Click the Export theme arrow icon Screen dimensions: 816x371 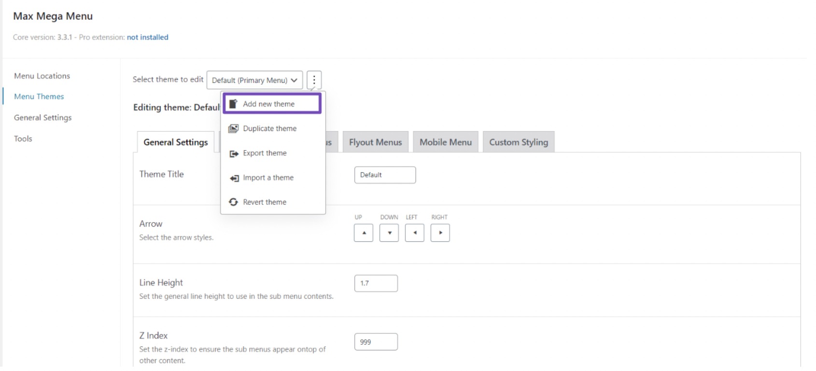[x=234, y=154]
